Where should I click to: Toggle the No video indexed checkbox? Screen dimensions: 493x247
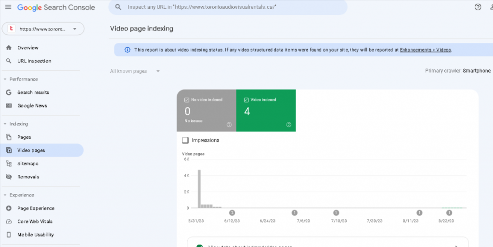point(187,100)
